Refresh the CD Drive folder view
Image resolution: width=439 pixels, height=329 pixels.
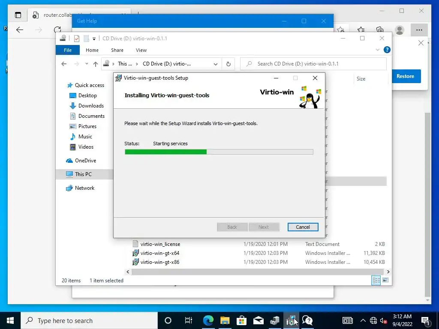[x=229, y=64]
